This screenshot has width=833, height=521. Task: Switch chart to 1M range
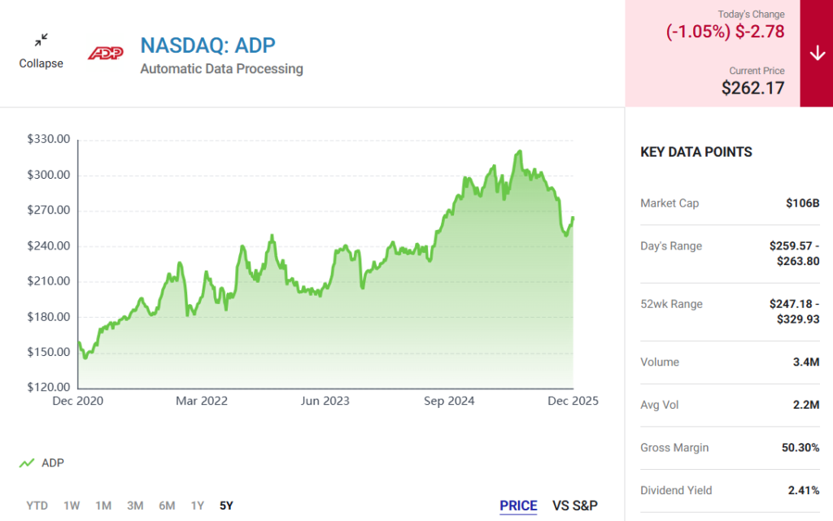tap(103, 506)
